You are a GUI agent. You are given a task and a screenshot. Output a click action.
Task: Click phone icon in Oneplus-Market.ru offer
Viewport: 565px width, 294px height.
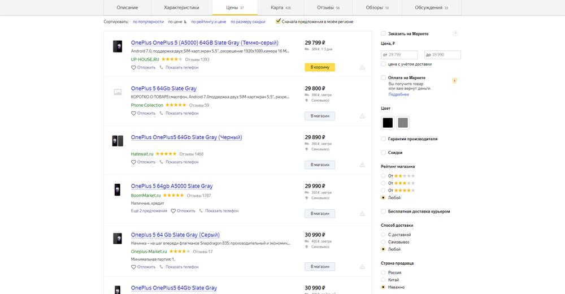(x=162, y=267)
